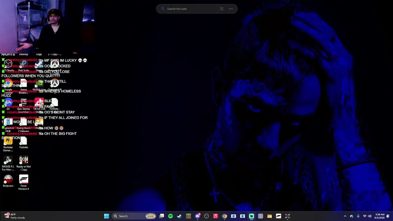Open File Explorer from the taskbar
Viewport: 393px width, 221px height.
(269, 216)
